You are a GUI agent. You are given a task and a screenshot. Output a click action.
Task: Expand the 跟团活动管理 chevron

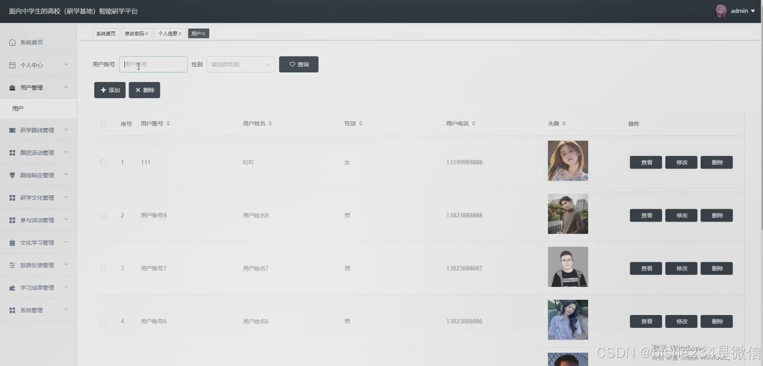coord(66,152)
